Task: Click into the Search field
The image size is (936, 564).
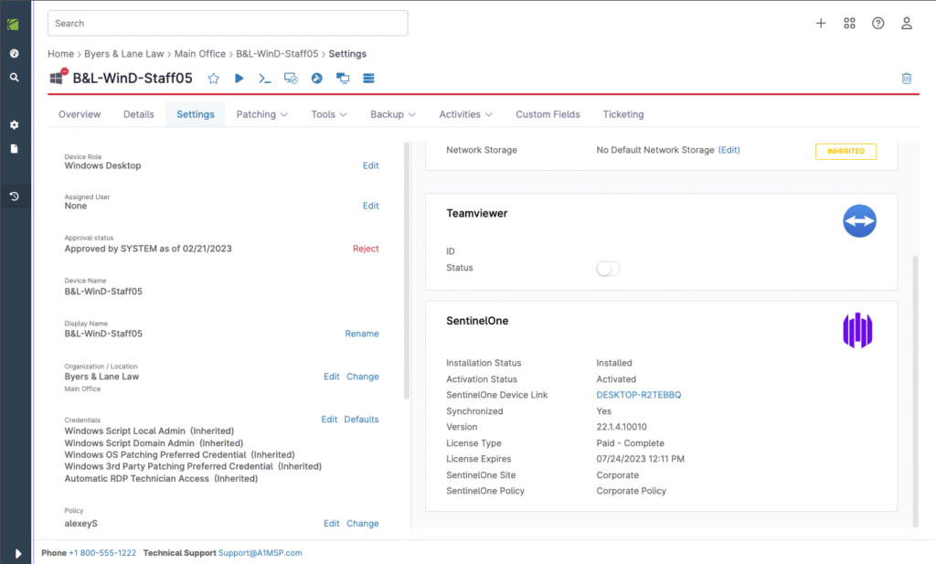Action: (228, 23)
